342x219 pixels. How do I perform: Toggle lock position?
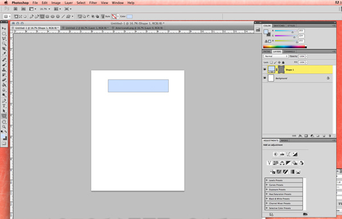pyautogui.click(x=279, y=63)
